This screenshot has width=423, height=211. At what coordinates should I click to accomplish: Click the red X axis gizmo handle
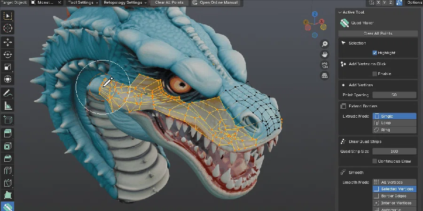321,21
